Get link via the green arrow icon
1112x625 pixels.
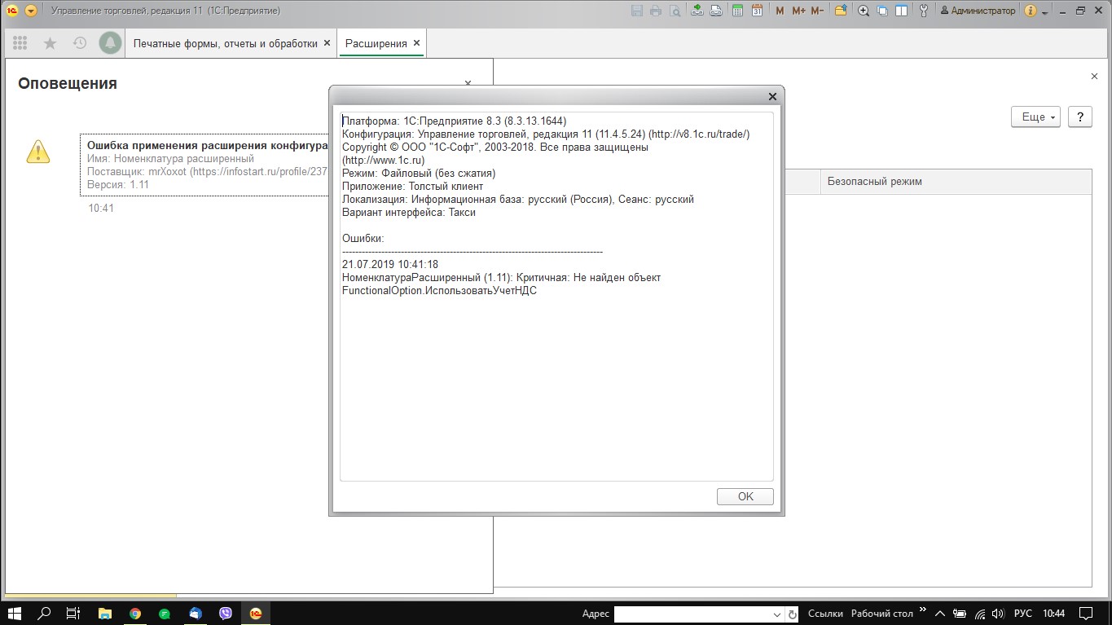(x=697, y=11)
